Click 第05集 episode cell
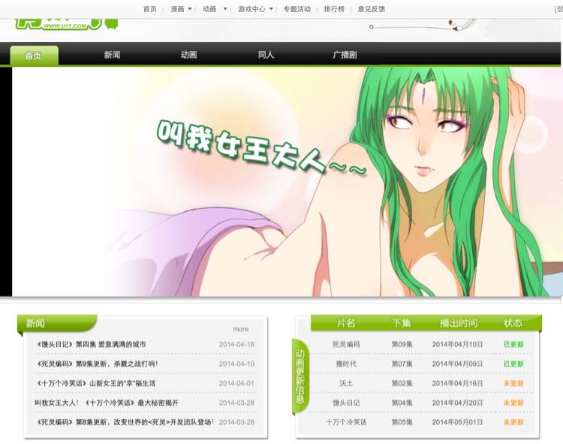Viewport: 563px width, 444px height. click(402, 422)
